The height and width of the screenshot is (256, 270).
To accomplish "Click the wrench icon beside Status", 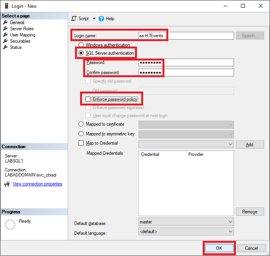I will [x=5, y=47].
